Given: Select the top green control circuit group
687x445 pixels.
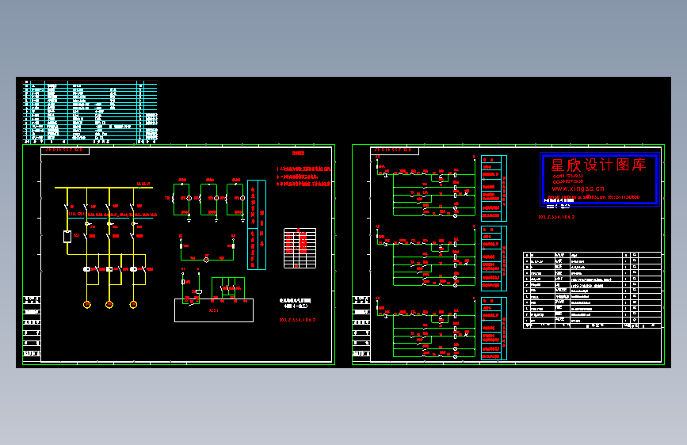Looking at the screenshot, I should [426, 187].
